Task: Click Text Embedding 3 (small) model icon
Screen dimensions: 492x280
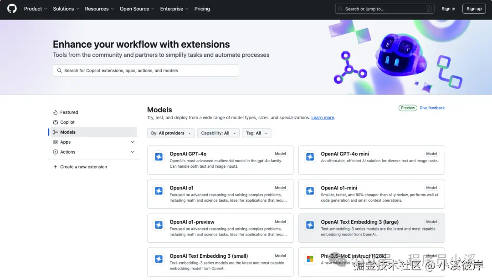Action: (159, 259)
